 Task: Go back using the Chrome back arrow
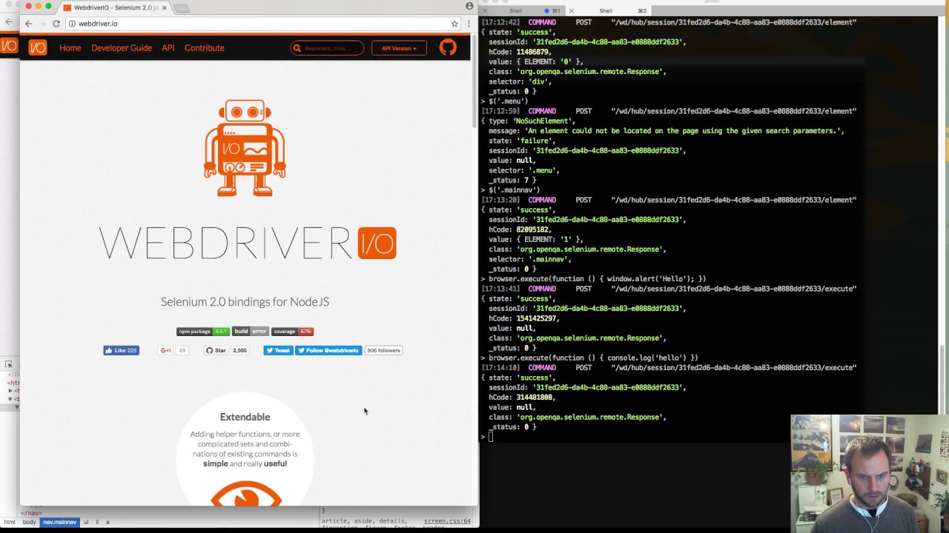click(28, 24)
